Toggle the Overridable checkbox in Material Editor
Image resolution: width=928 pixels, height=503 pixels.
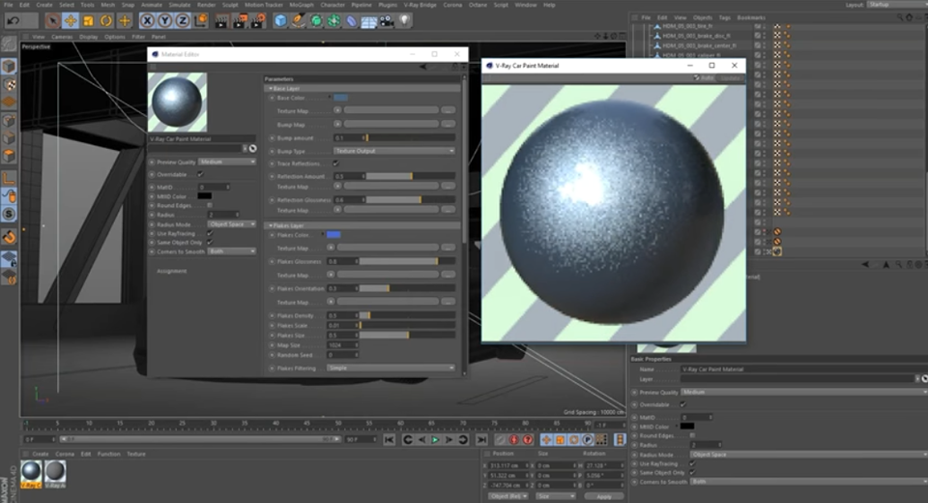coord(201,174)
